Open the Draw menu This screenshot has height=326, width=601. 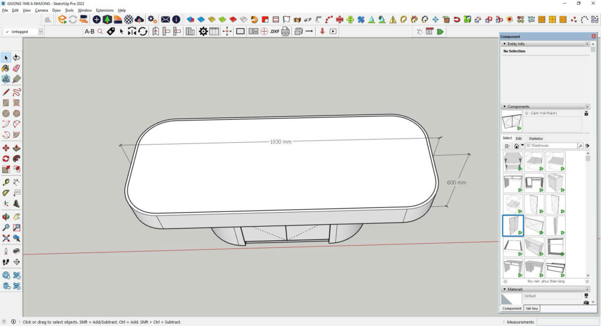click(x=56, y=11)
